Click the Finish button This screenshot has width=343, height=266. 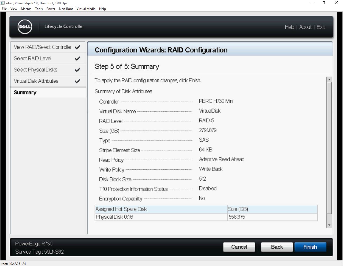(x=310, y=247)
